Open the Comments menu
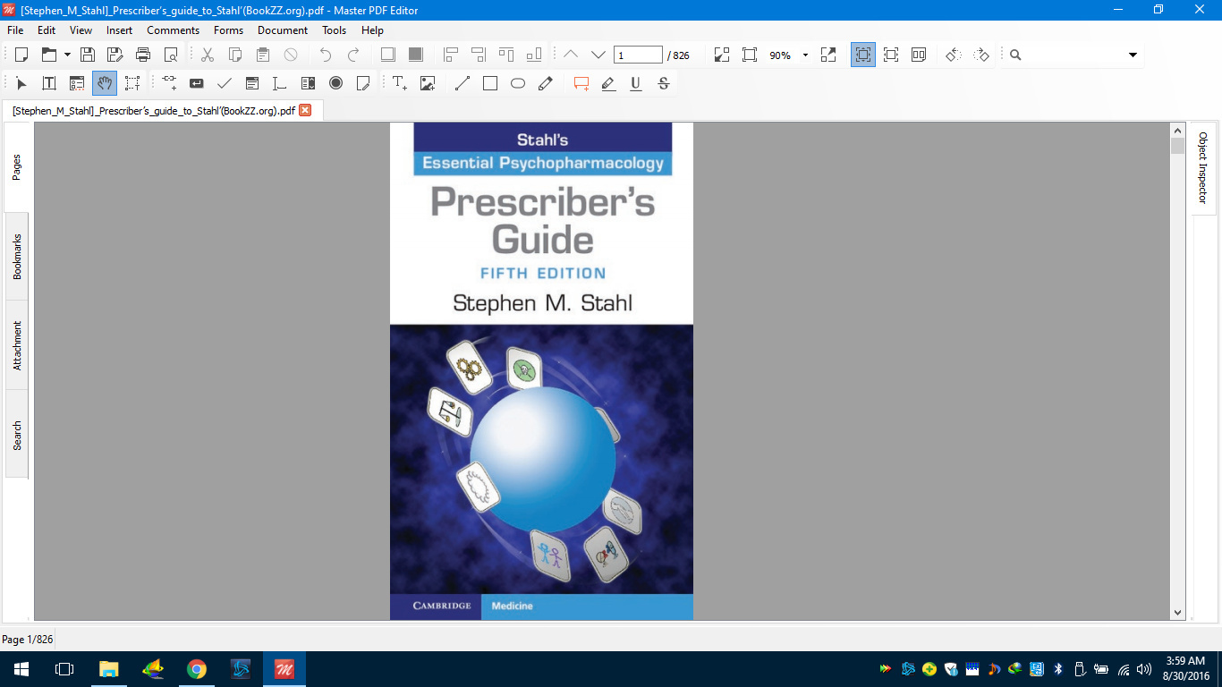This screenshot has width=1222, height=687. (x=174, y=30)
